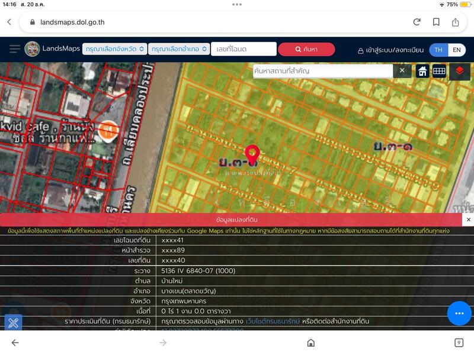Image resolution: width=474 pixels, height=355 pixels.
Task: Click the red ค้นหา search button
Action: coord(306,49)
